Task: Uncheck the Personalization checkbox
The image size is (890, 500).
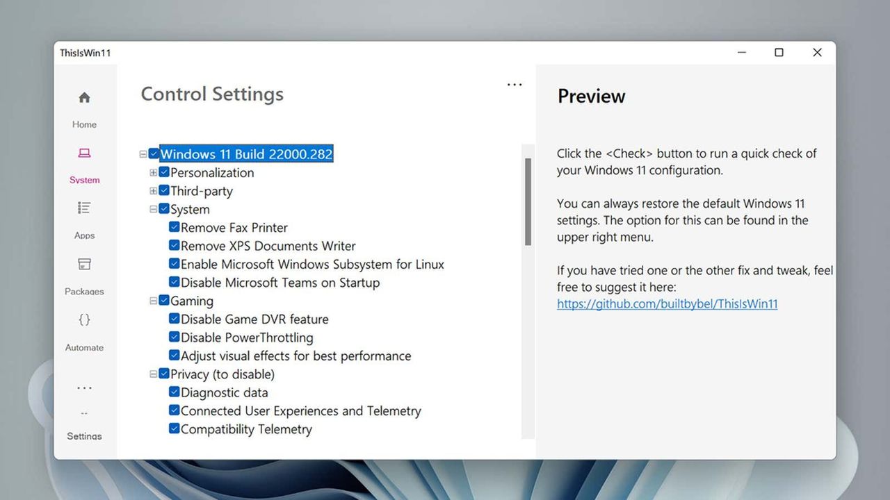Action: 164,172
